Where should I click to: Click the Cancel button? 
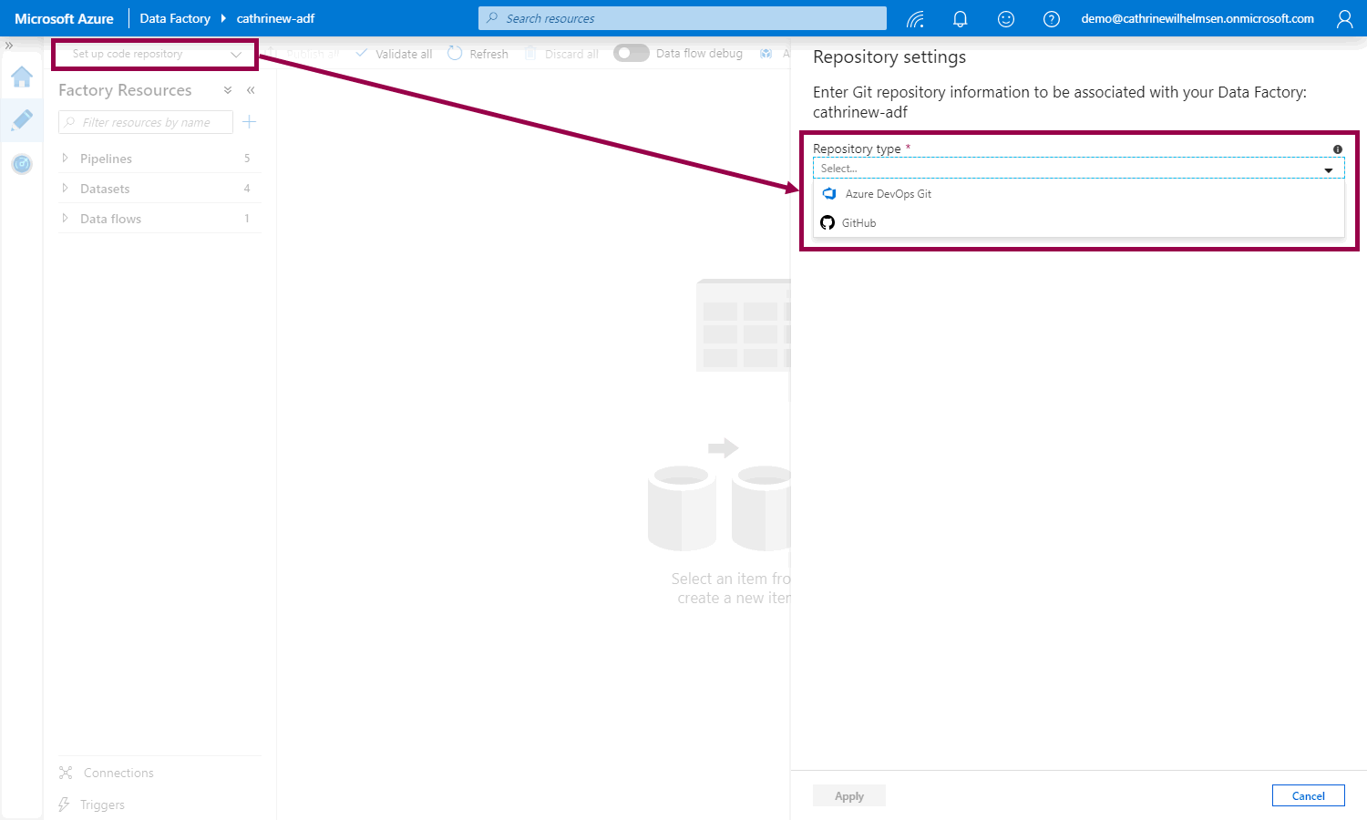[x=1308, y=795]
